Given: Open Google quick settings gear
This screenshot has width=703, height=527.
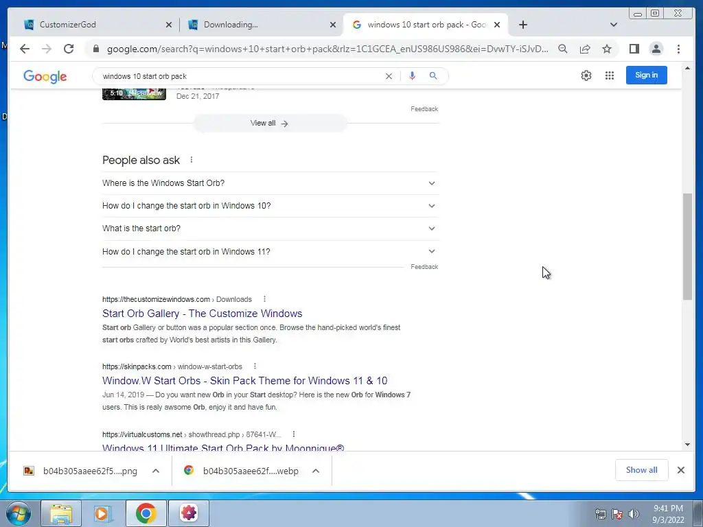Looking at the screenshot, I should (x=586, y=75).
